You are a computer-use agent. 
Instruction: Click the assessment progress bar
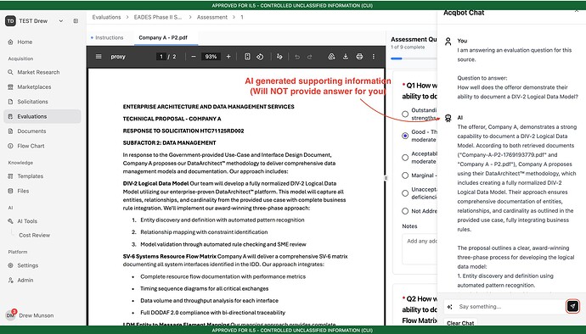click(414, 58)
